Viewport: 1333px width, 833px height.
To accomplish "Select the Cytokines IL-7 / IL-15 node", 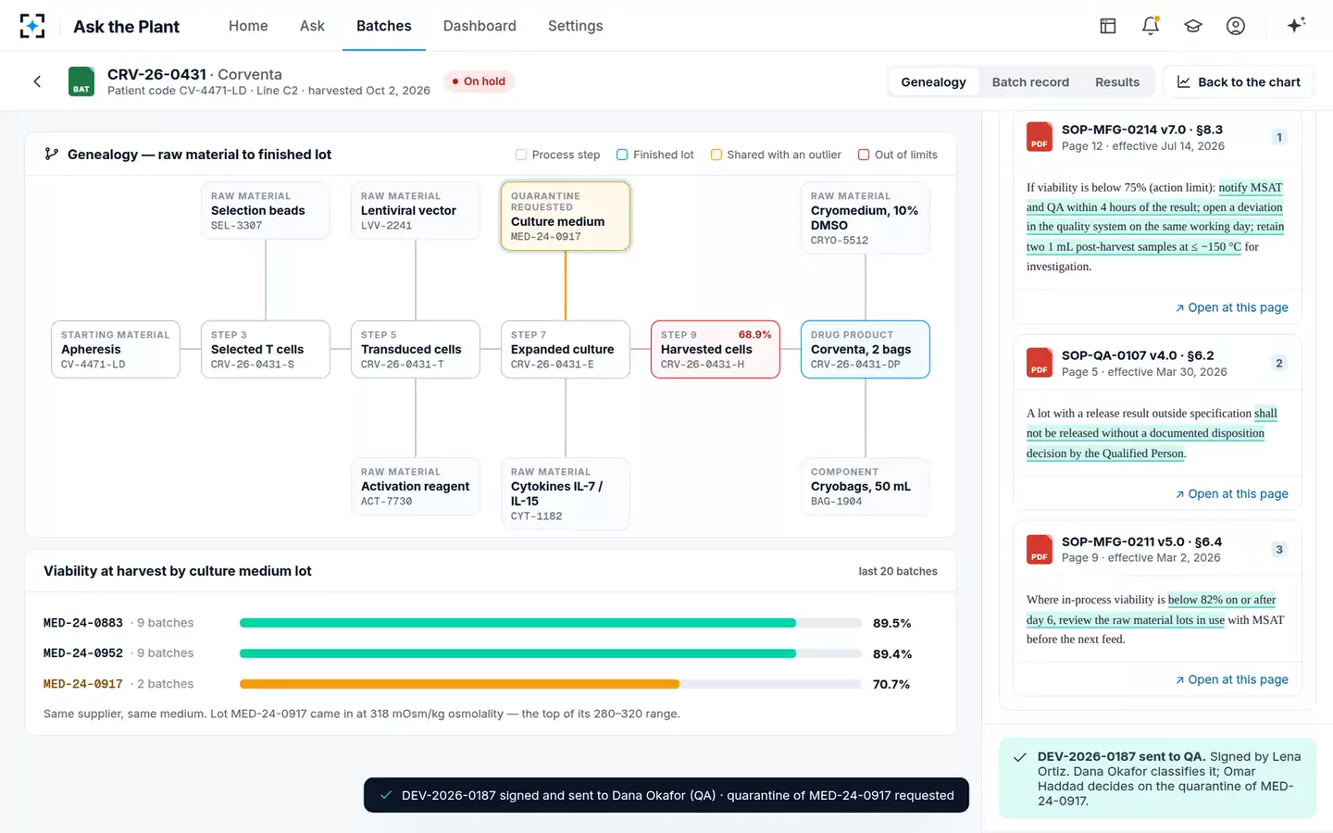I will [x=565, y=493].
